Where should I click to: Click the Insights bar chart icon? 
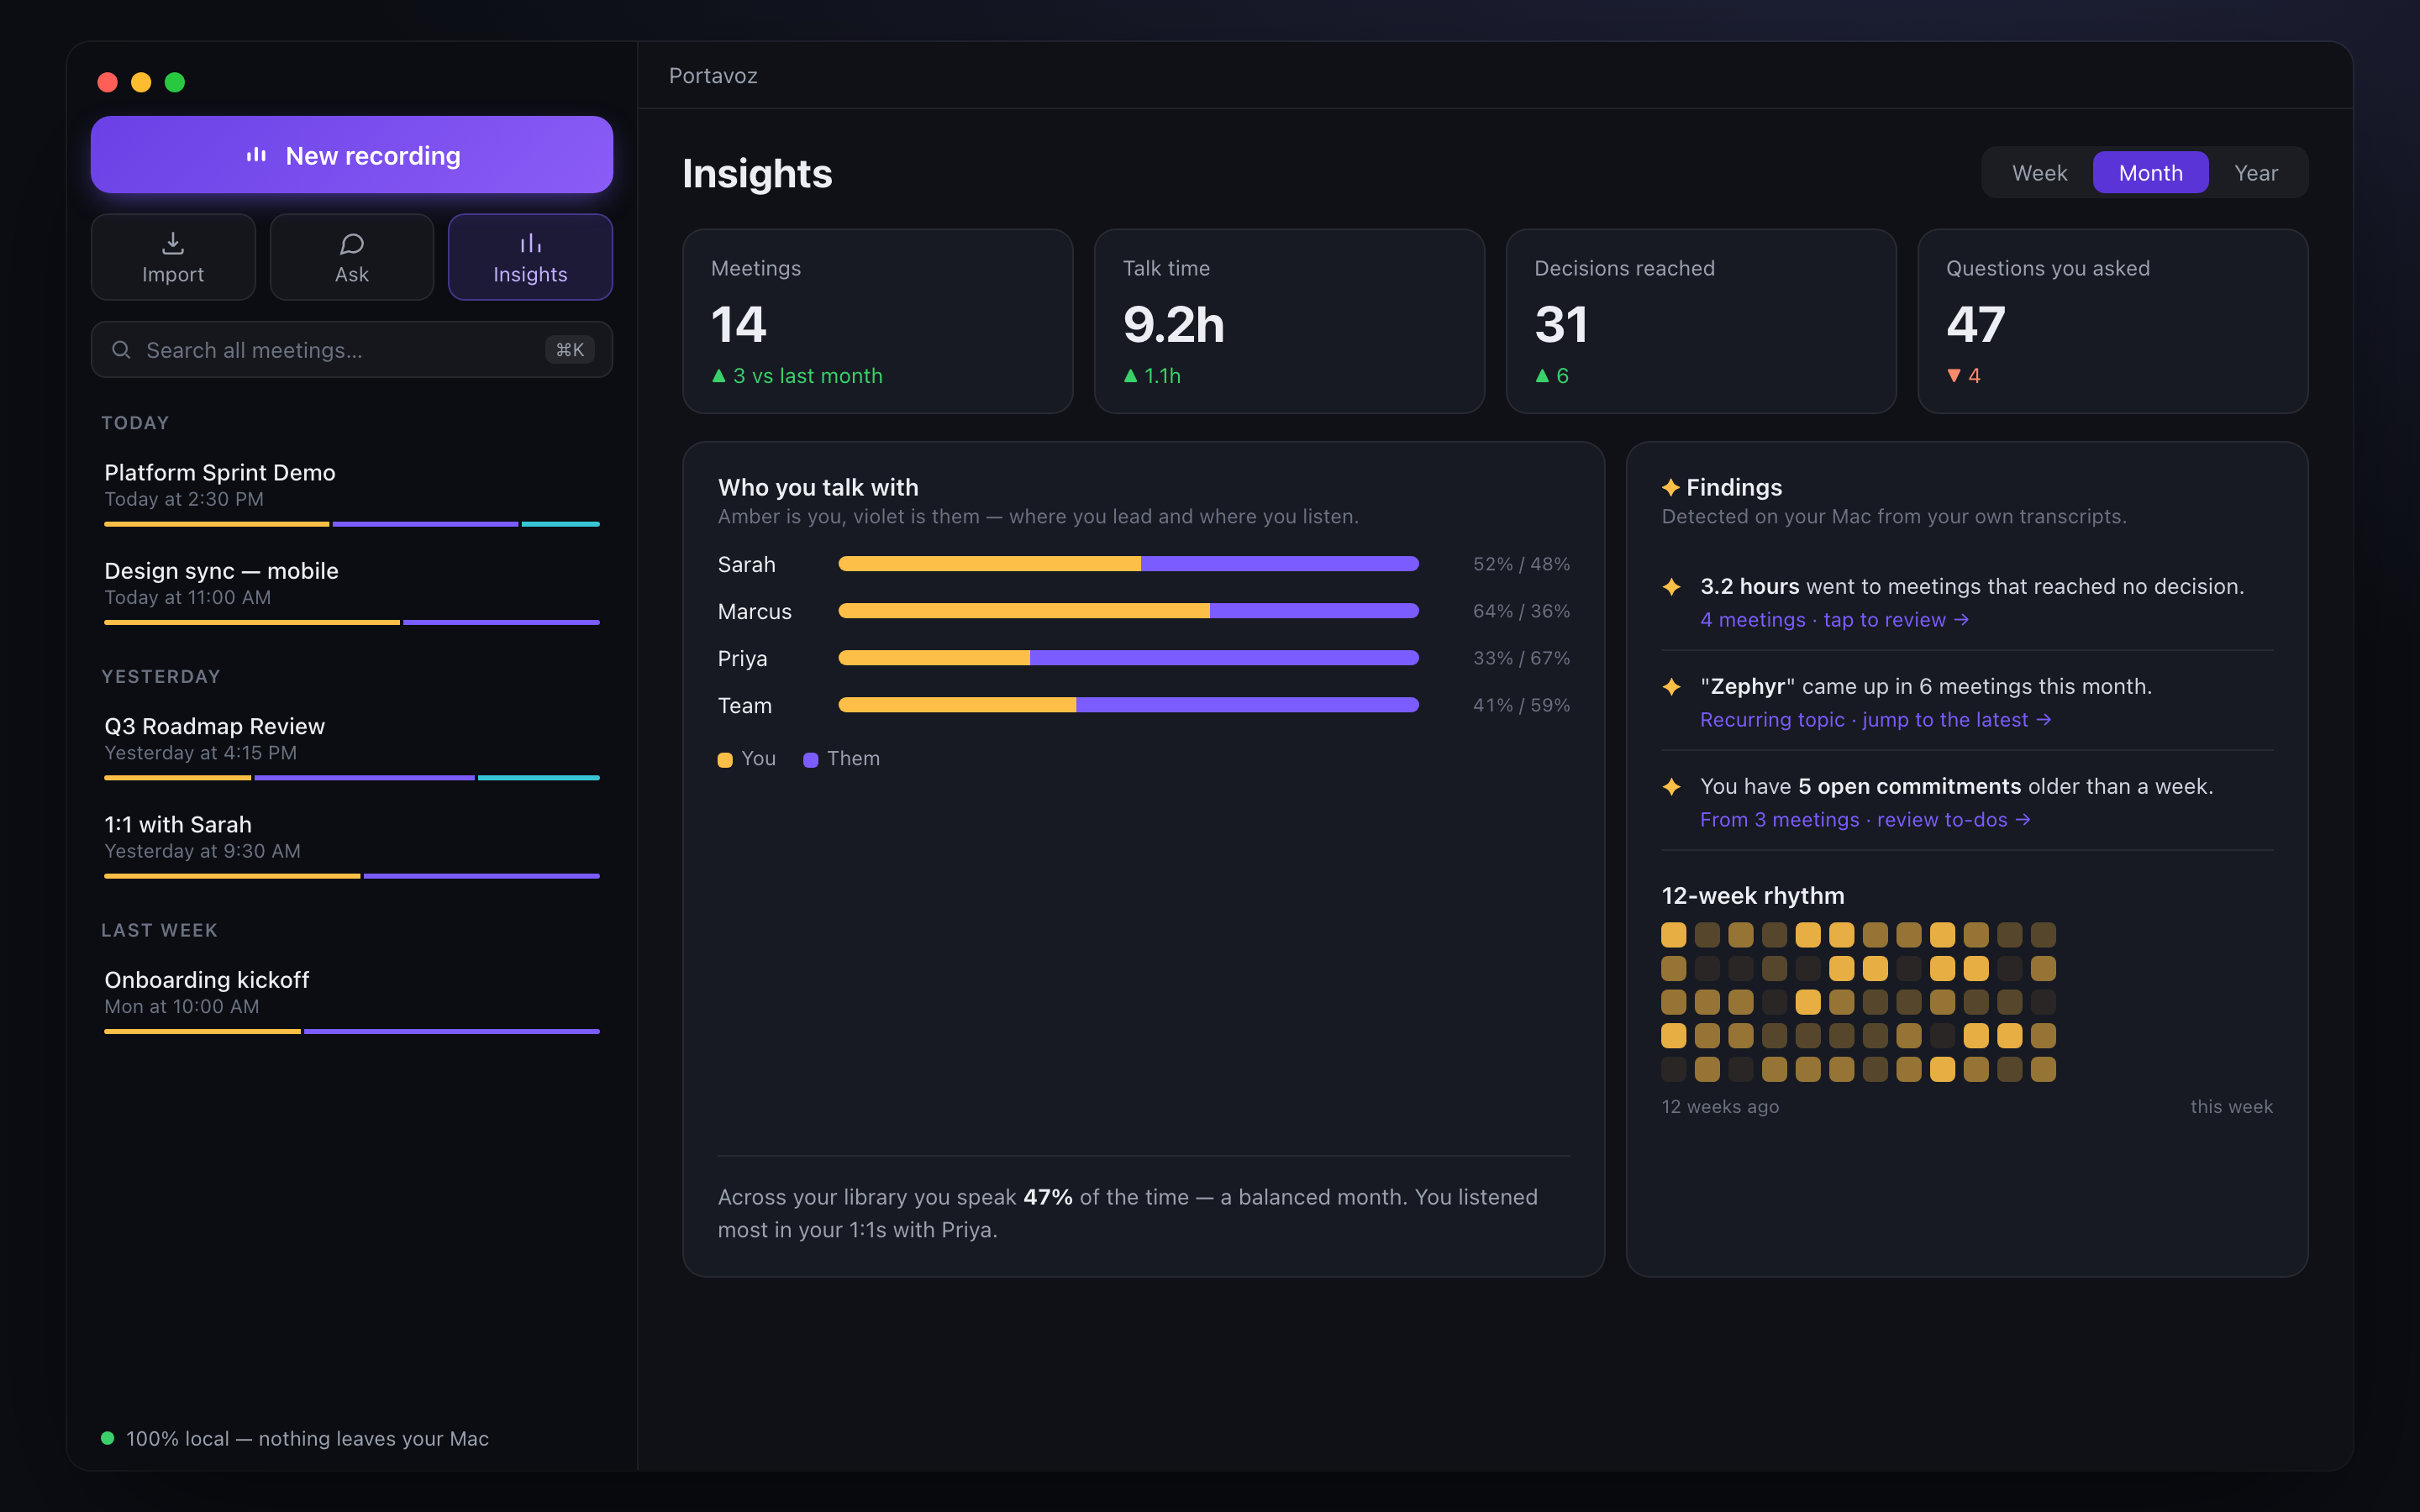point(530,243)
